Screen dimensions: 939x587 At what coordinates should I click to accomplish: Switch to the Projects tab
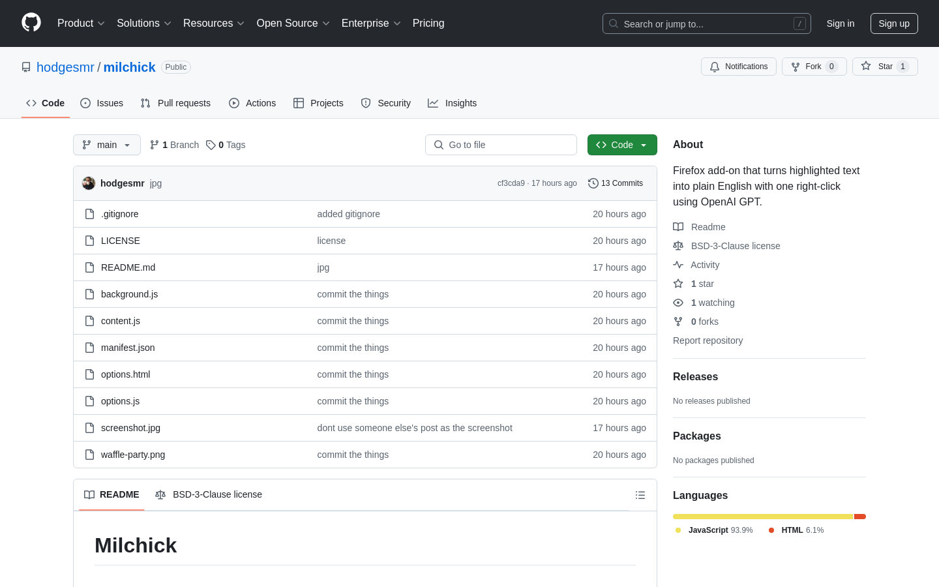point(318,103)
